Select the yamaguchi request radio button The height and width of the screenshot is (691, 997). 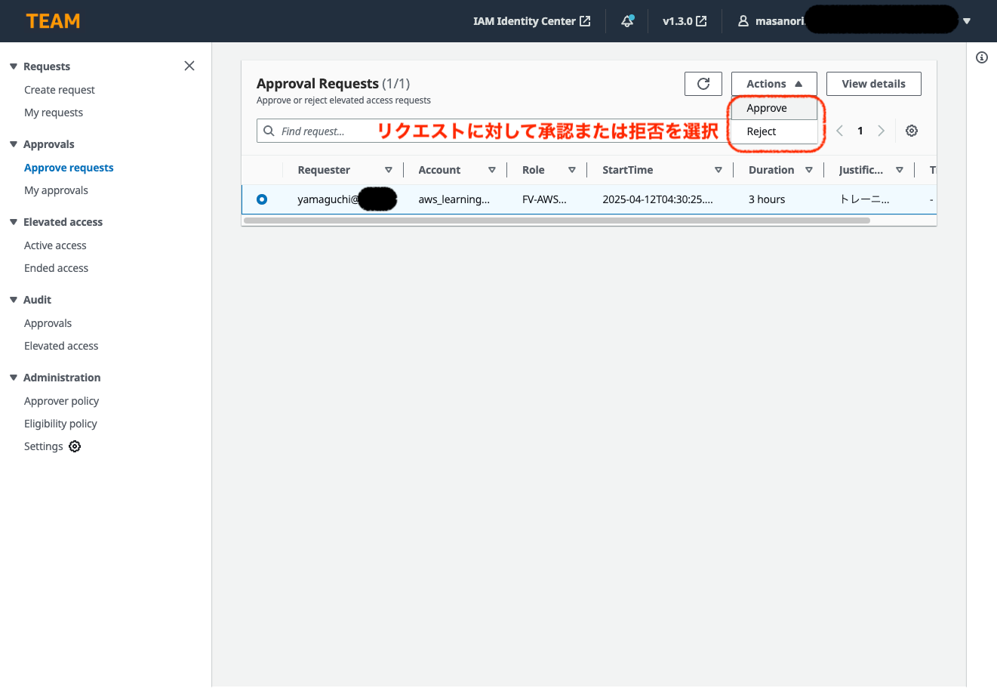pyautogui.click(x=262, y=199)
